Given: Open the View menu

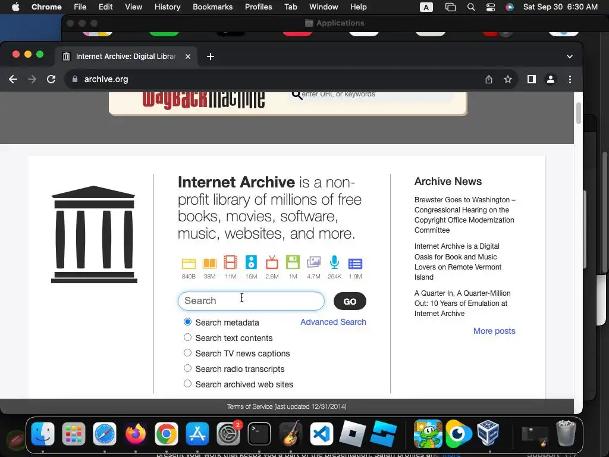Looking at the screenshot, I should click(x=133, y=7).
